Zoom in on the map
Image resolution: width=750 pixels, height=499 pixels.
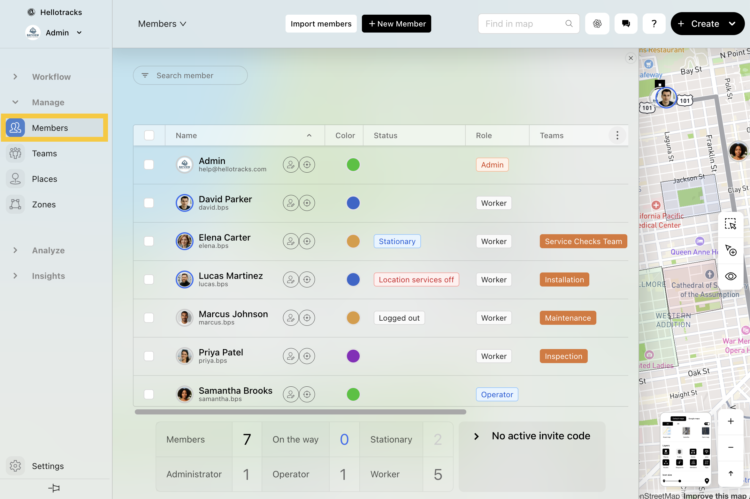(731, 421)
